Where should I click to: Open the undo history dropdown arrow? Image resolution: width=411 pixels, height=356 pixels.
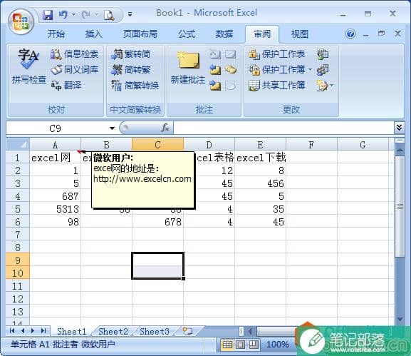click(73, 15)
